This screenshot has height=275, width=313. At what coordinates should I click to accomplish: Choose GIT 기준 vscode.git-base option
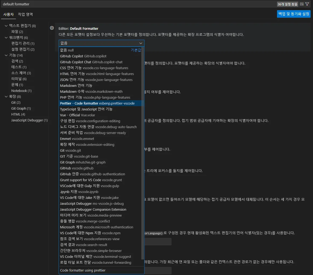[x=100, y=156]
